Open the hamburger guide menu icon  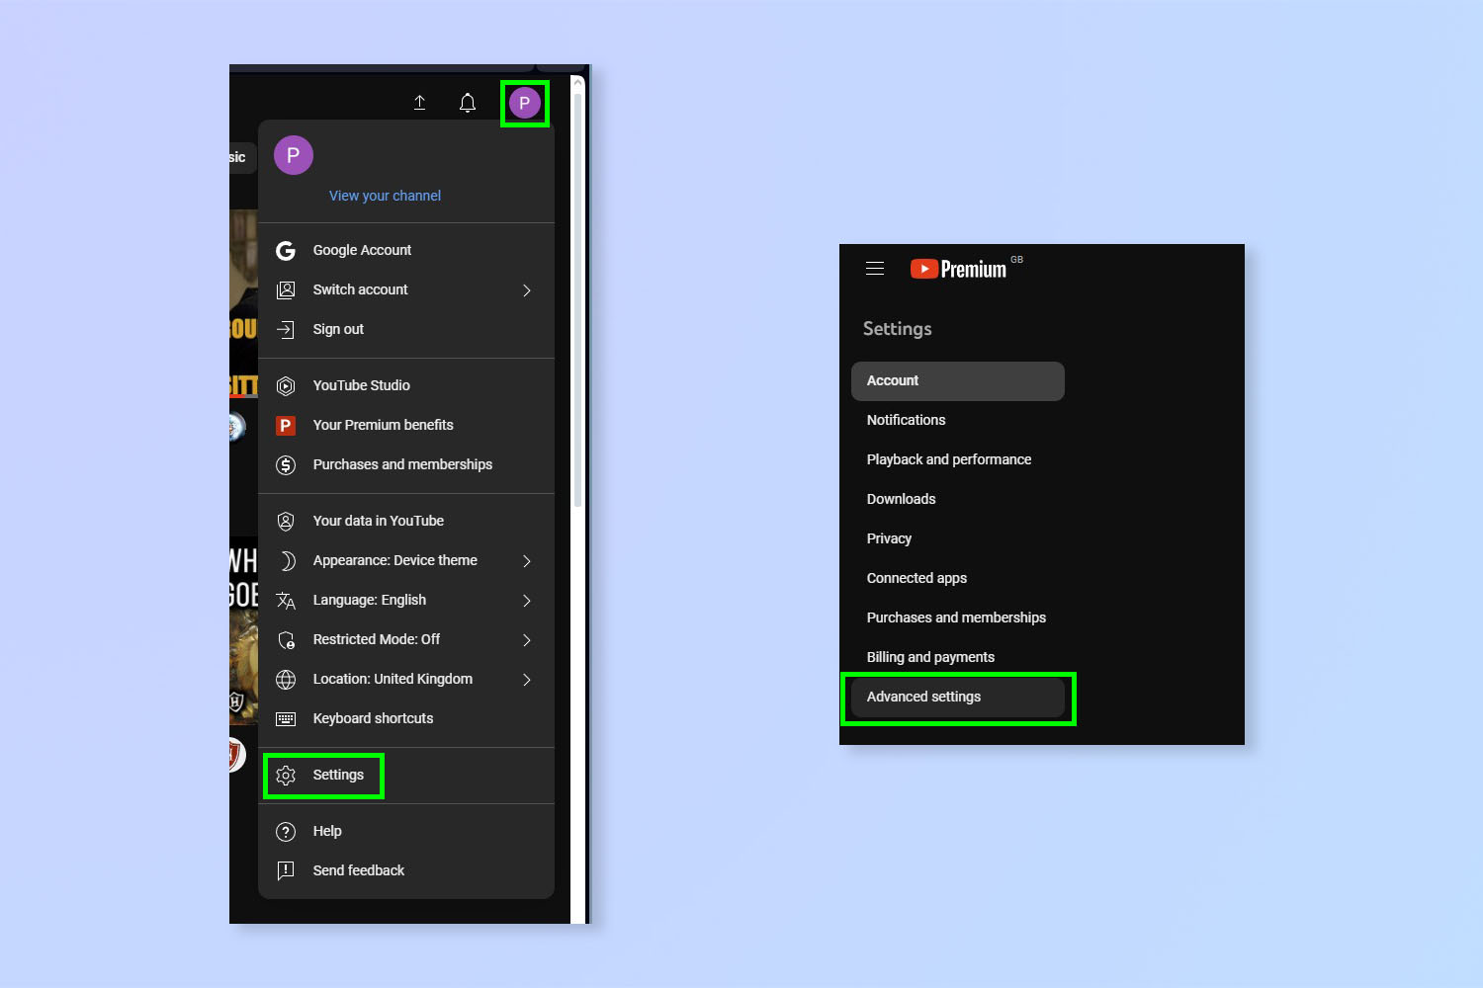[x=875, y=269]
